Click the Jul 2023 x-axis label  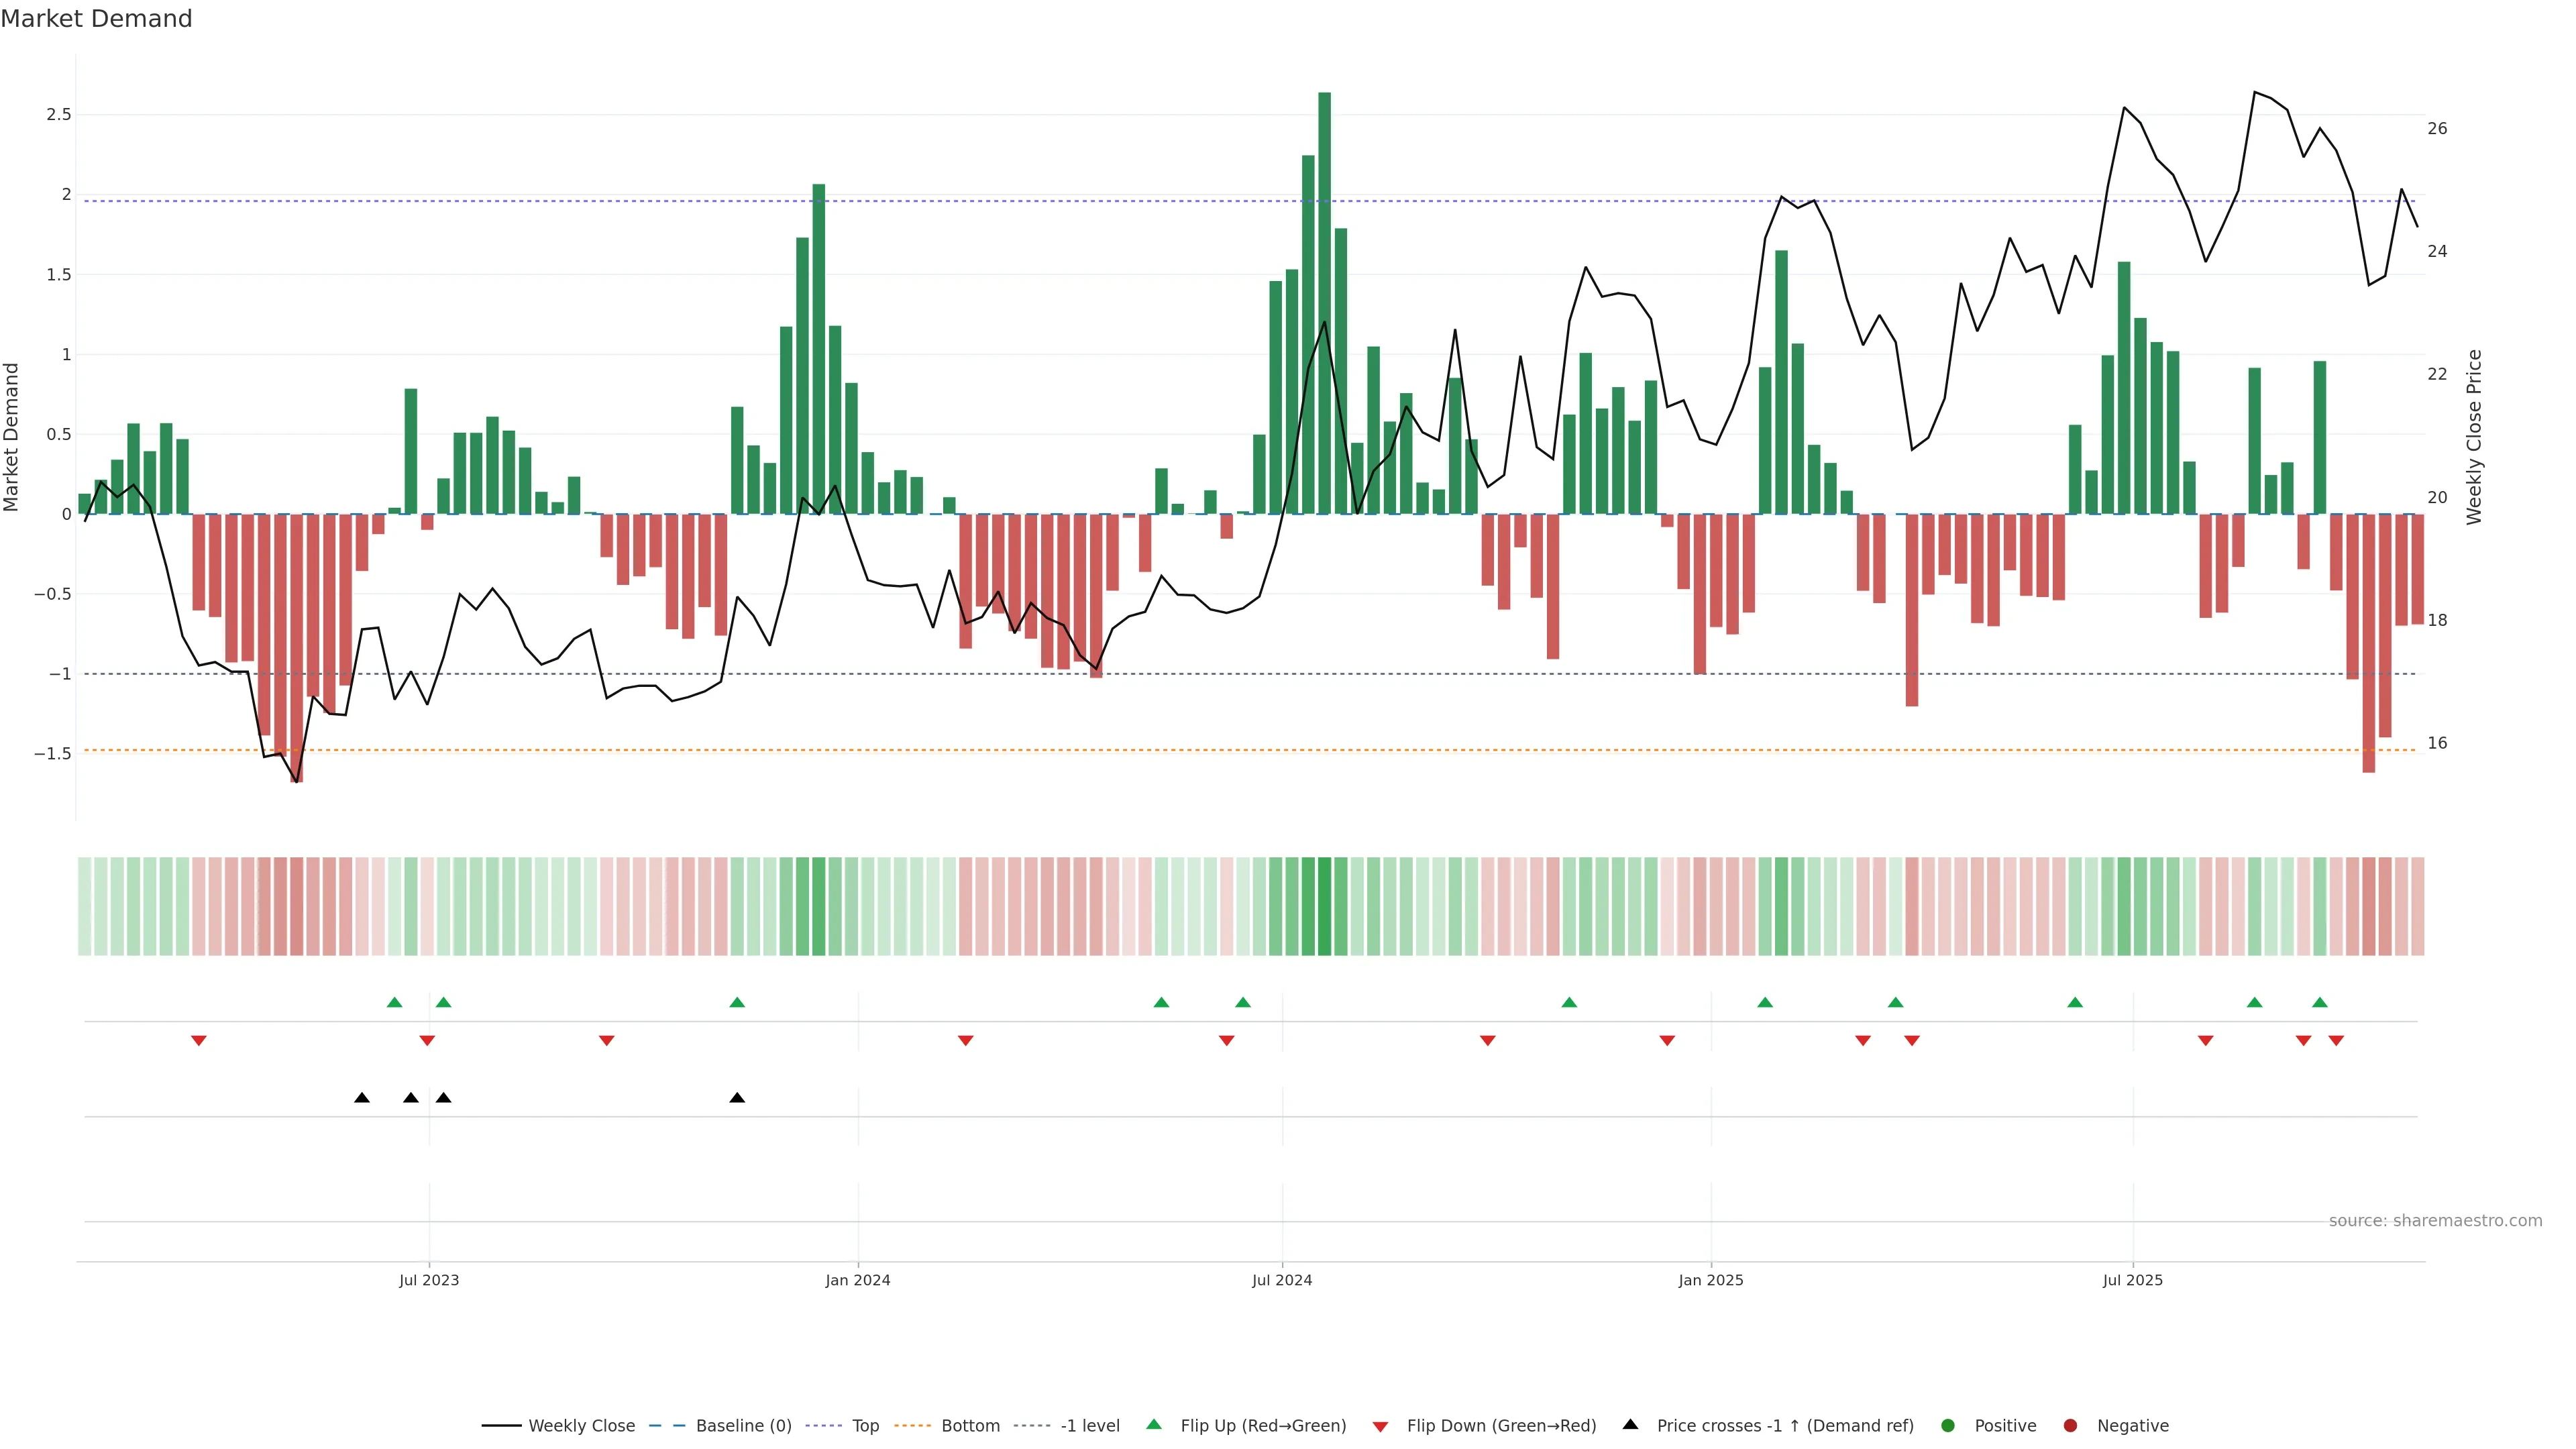coord(429,1280)
